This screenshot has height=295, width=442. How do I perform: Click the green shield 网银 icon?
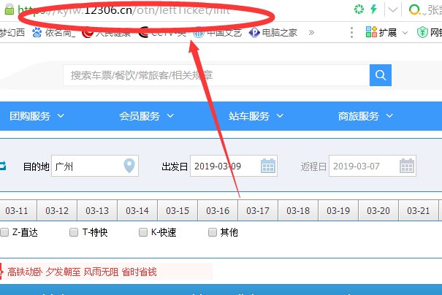tap(422, 33)
